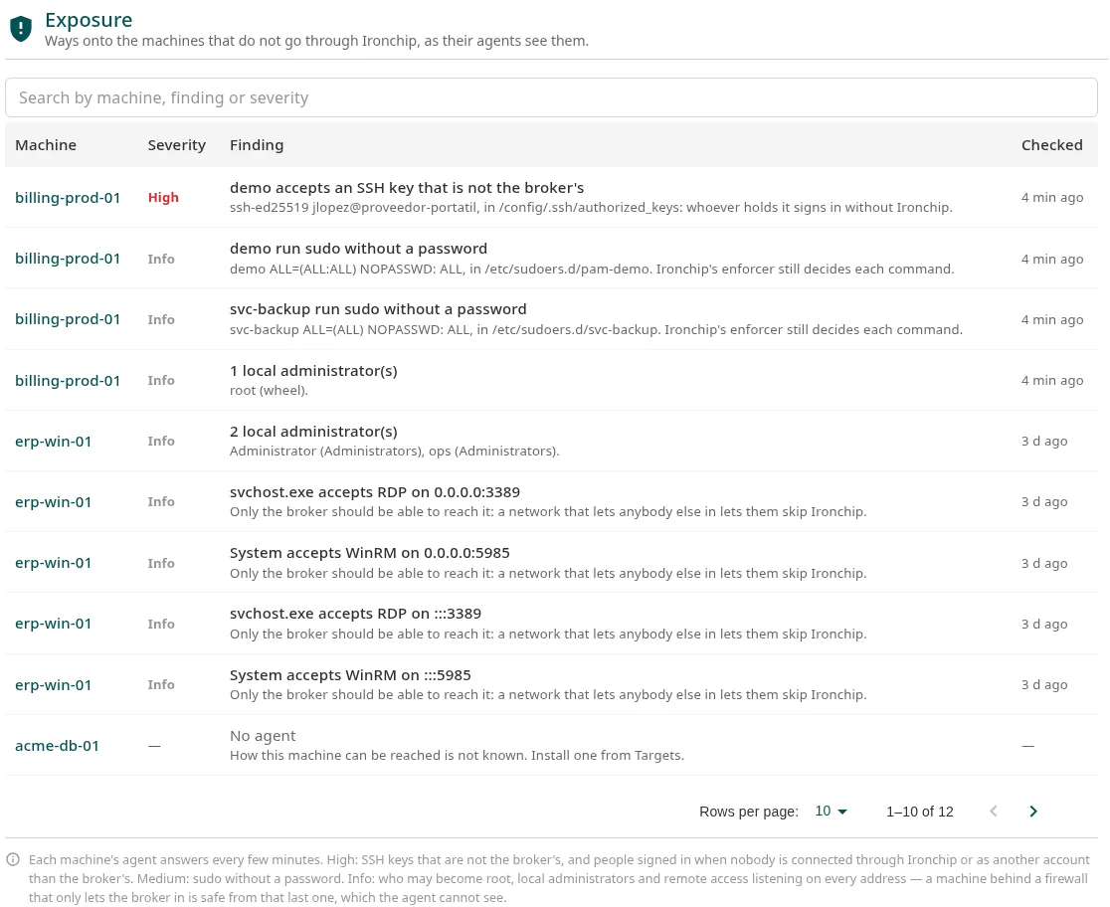Click the info icon beside the footer note
Screen dimensions: 1110x907
pyautogui.click(x=13, y=859)
